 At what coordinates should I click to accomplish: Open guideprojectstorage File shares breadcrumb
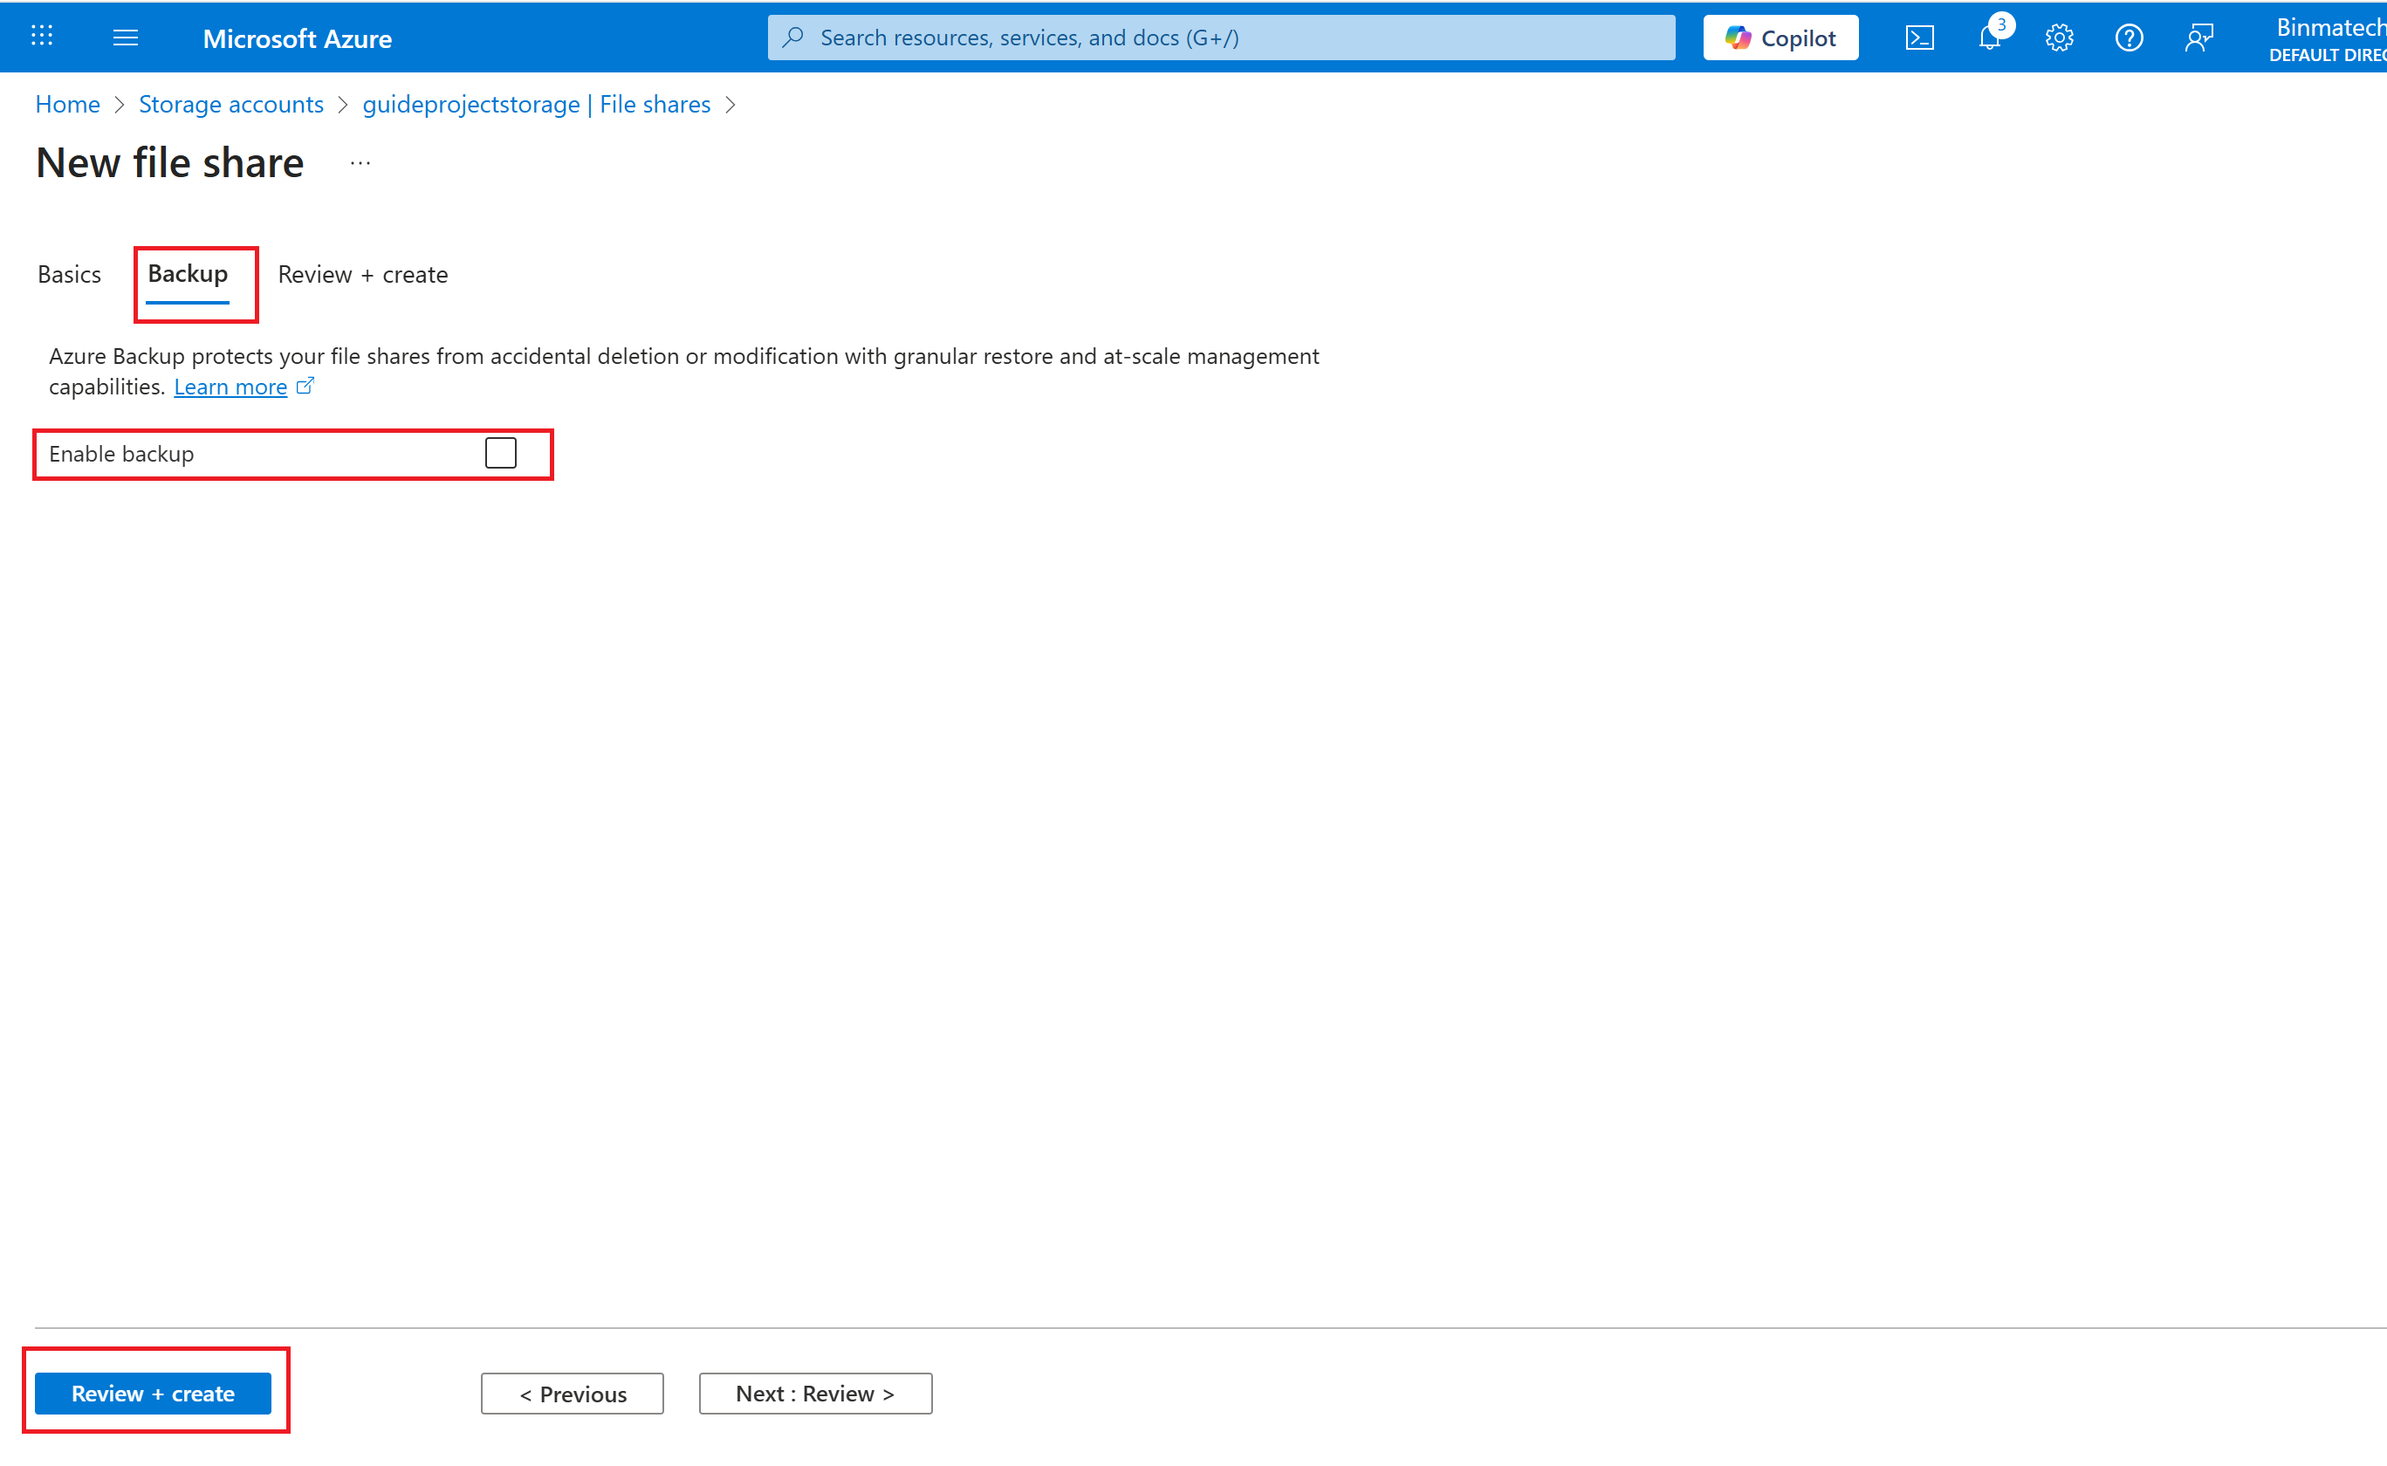536,104
